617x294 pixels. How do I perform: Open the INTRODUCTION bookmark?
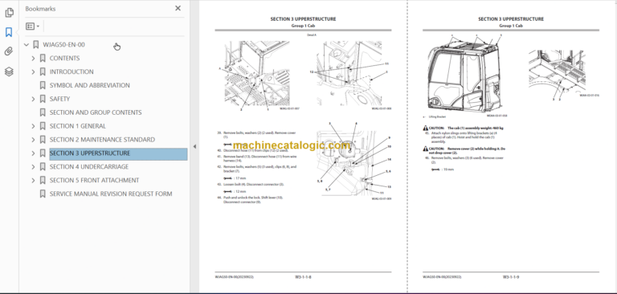(72, 72)
